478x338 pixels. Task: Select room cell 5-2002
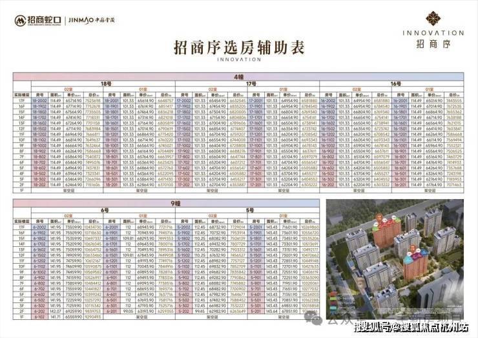tap(184, 227)
